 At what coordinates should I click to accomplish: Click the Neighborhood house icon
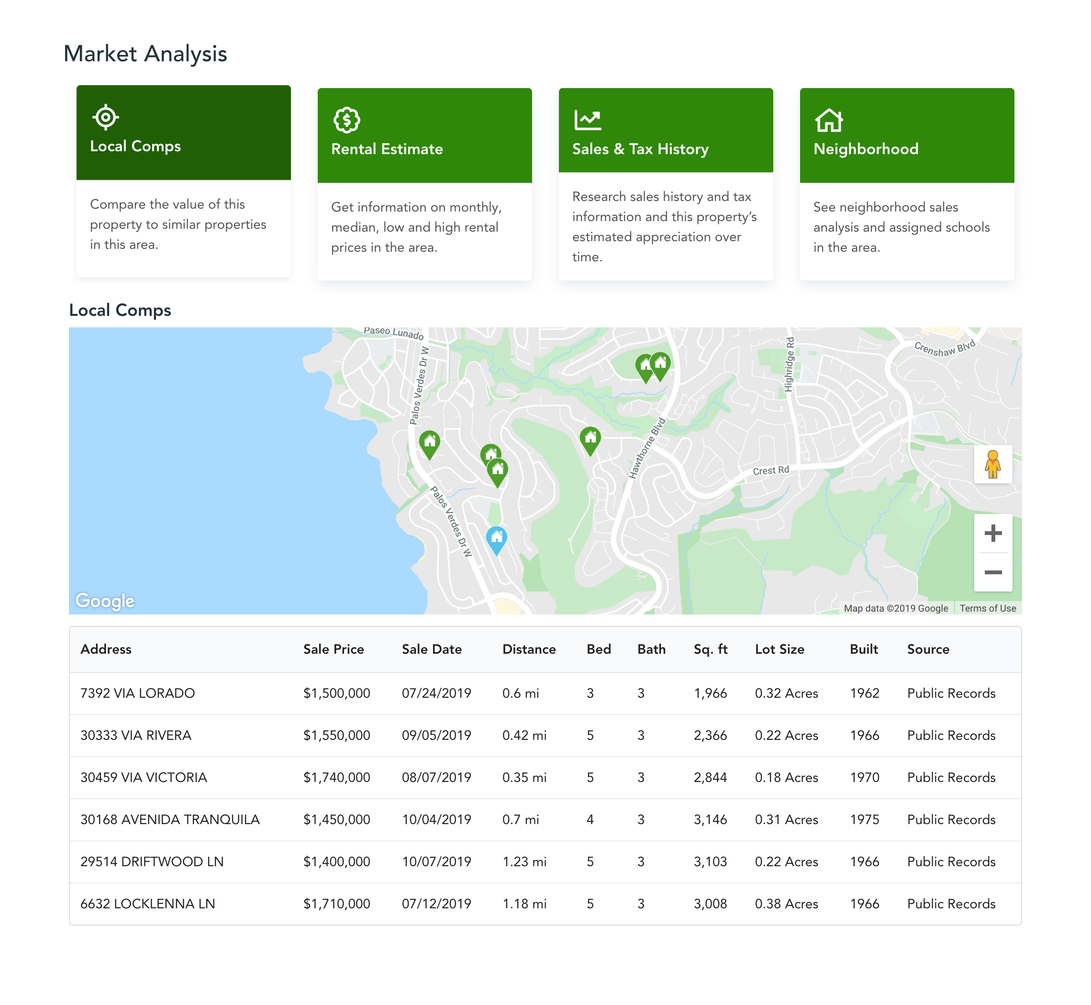828,120
